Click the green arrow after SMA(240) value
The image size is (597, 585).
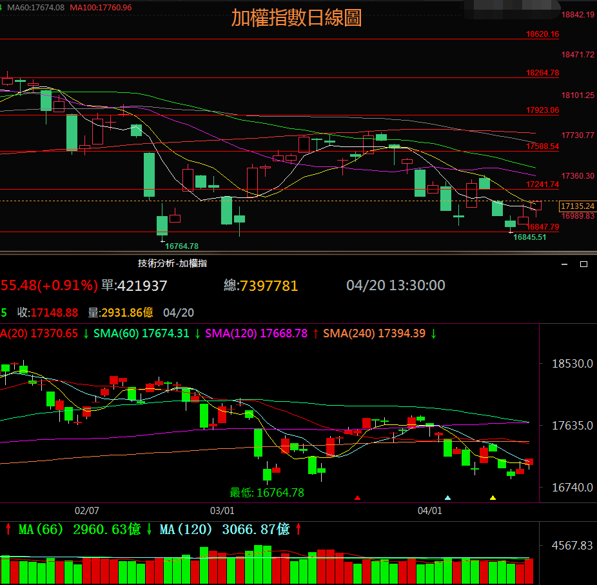[x=434, y=333]
